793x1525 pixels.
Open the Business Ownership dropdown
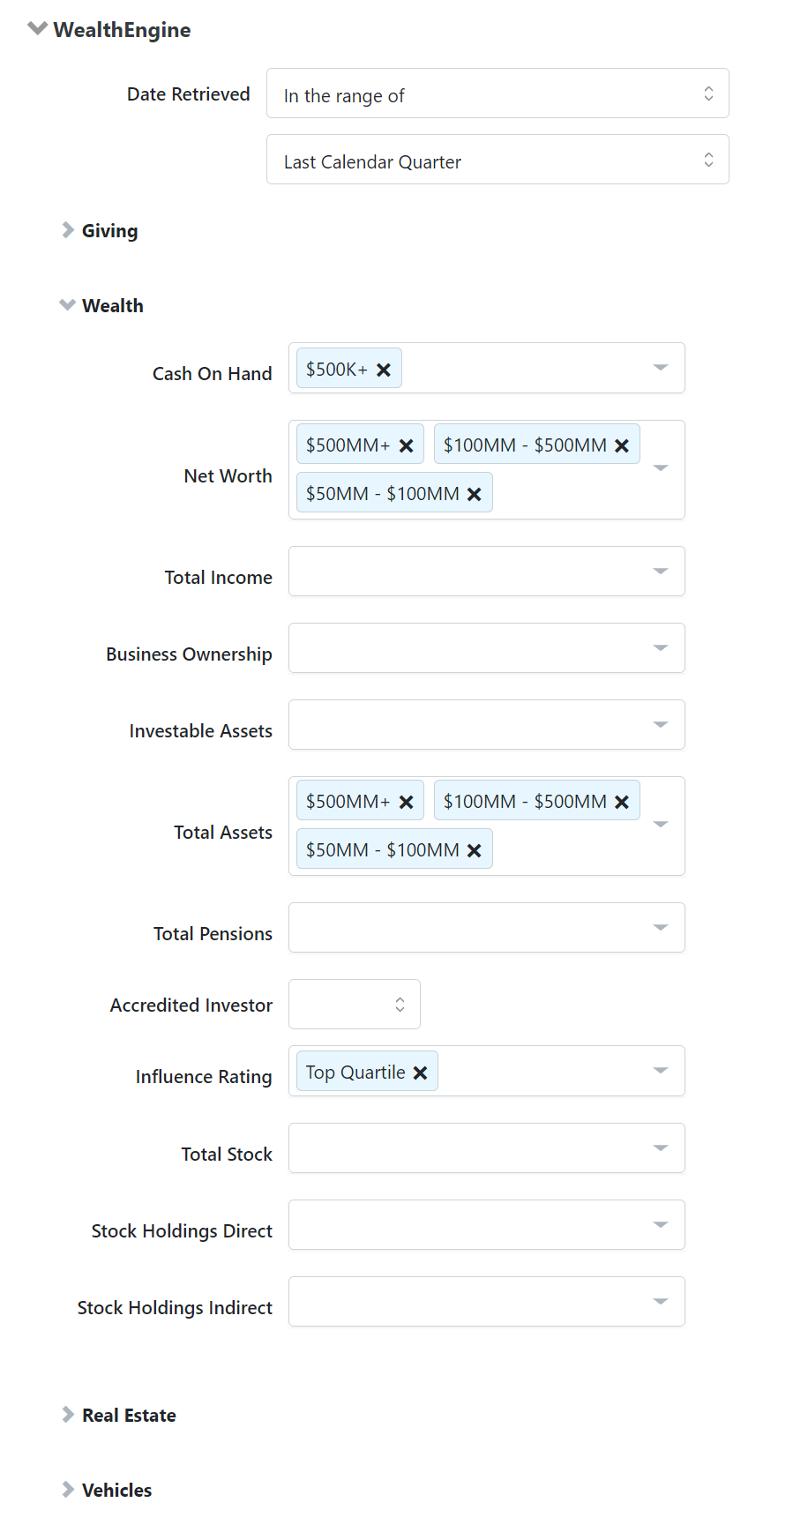(x=660, y=647)
